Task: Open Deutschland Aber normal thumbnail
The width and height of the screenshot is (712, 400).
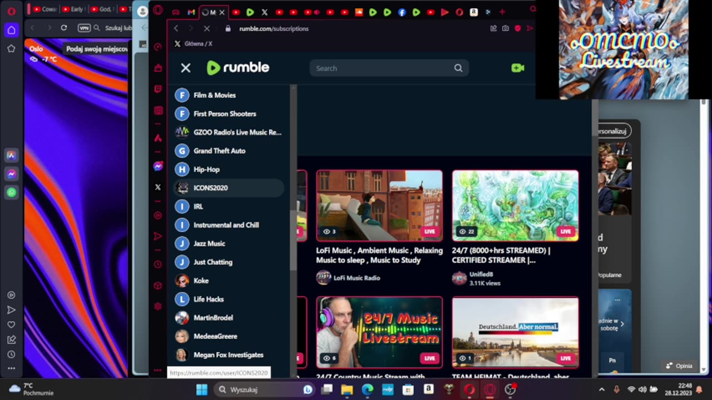Action: pos(515,332)
